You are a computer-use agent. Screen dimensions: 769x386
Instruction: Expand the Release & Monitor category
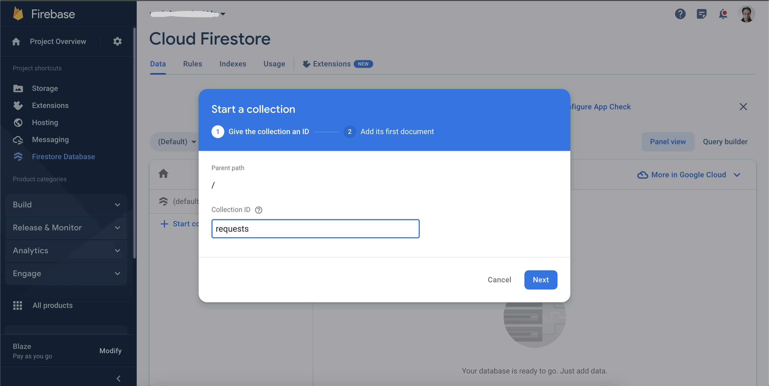(x=66, y=228)
